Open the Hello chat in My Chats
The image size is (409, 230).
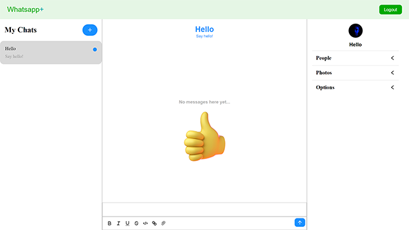(x=51, y=52)
